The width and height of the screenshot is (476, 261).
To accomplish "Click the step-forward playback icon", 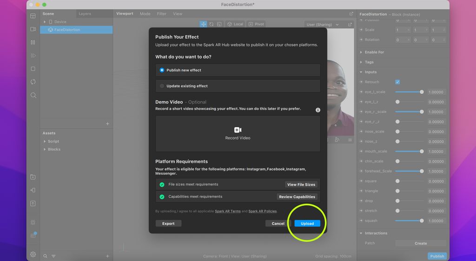I will pos(33,55).
